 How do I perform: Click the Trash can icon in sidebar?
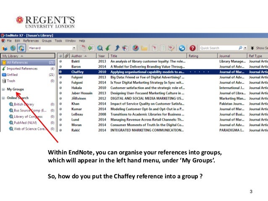[4, 81]
